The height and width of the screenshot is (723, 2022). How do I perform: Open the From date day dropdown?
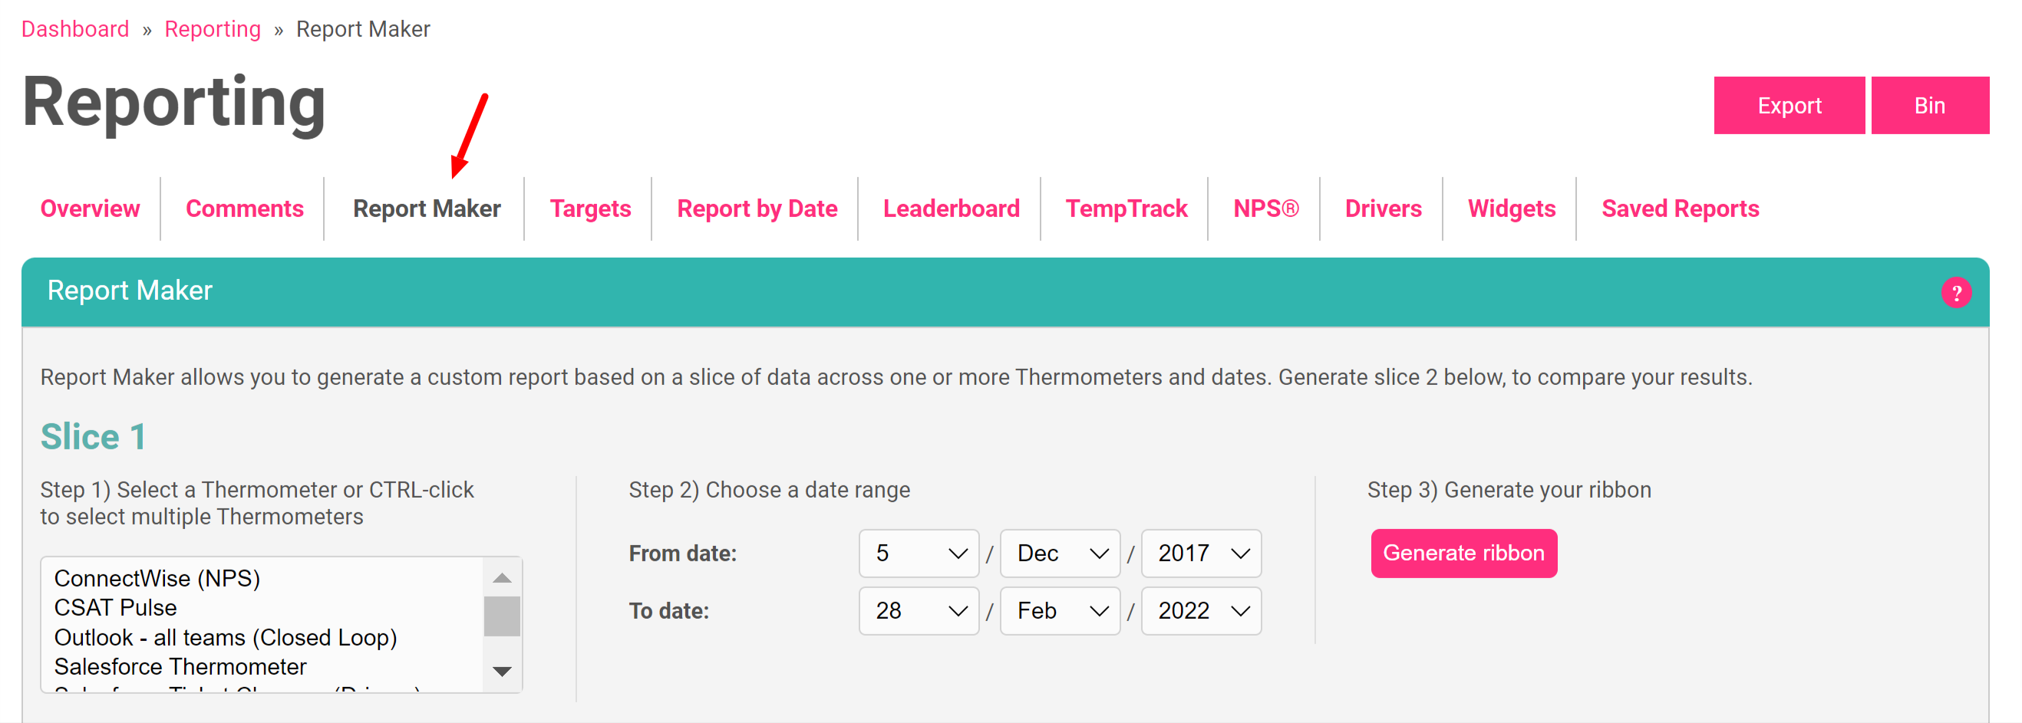(x=919, y=553)
